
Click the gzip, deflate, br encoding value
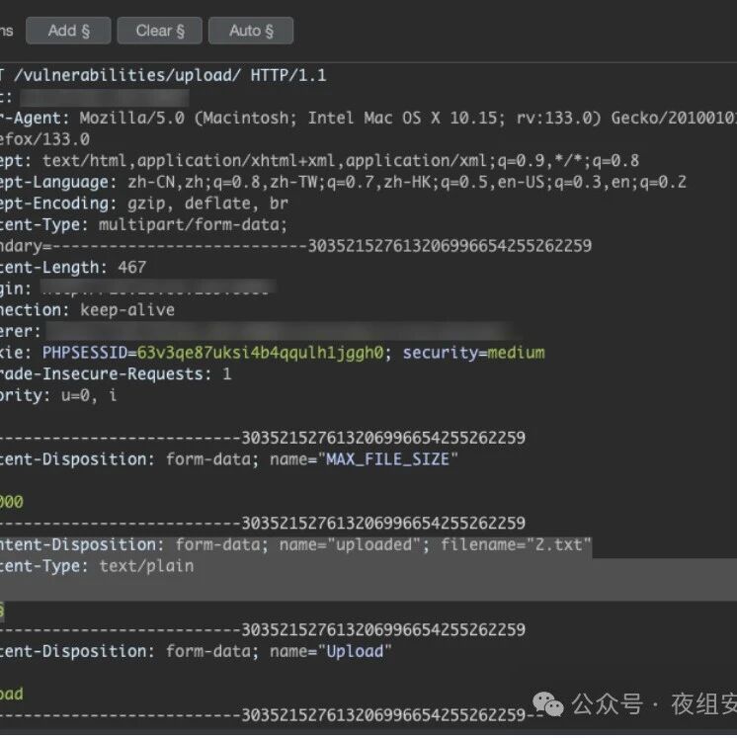tap(207, 204)
